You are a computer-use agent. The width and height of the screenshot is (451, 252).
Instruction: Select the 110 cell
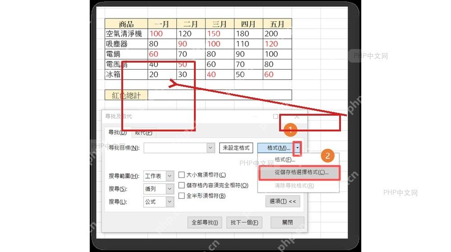(x=249, y=44)
